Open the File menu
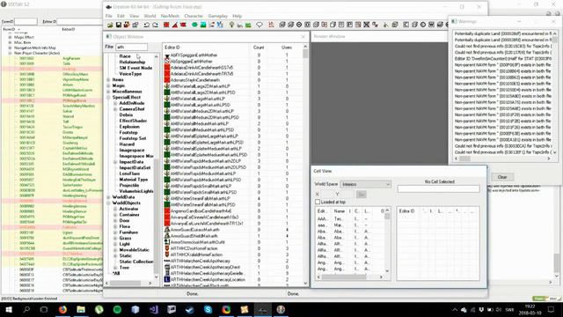563x317 pixels. coord(109,16)
